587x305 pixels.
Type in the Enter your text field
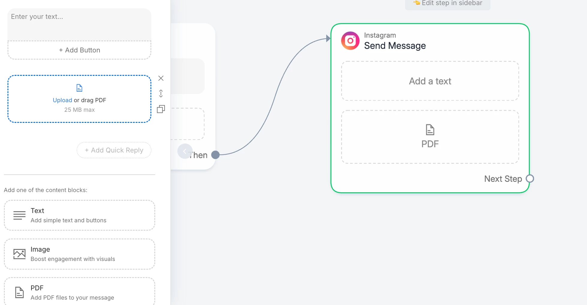[x=79, y=25]
